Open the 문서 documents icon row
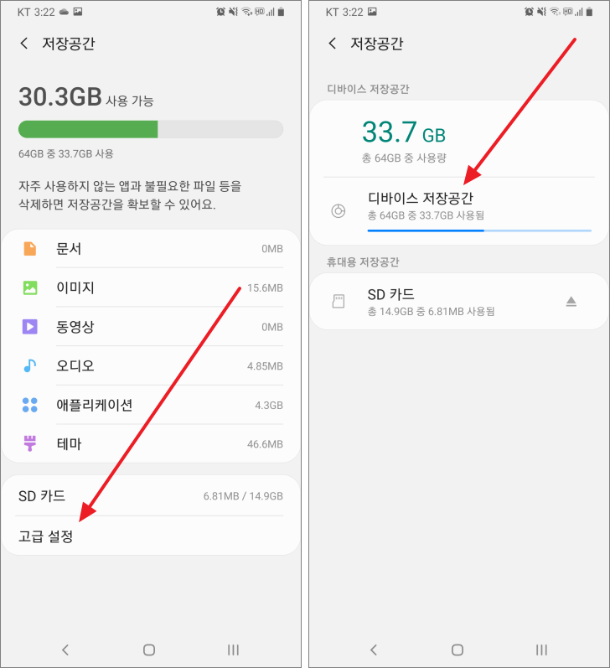 tap(151, 249)
